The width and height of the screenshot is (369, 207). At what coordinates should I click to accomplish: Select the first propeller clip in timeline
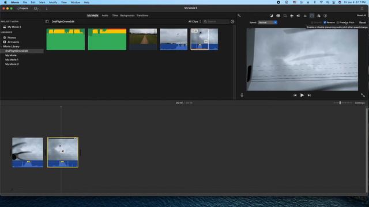[x=28, y=152]
